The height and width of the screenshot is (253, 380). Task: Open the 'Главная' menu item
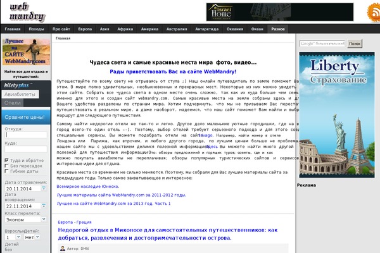coord(13,29)
